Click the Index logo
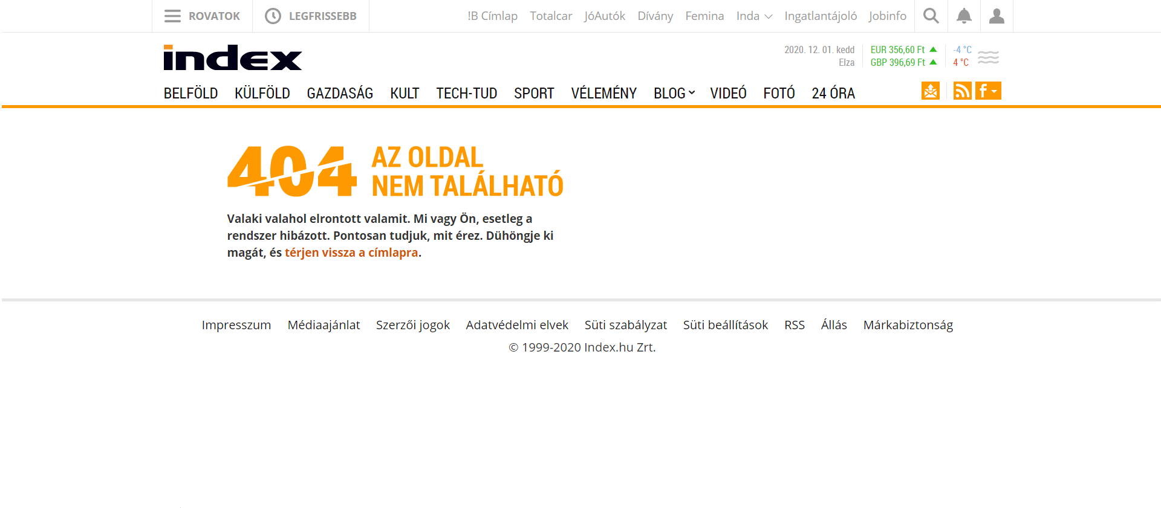Screen dimensions: 1161x508 (x=233, y=58)
